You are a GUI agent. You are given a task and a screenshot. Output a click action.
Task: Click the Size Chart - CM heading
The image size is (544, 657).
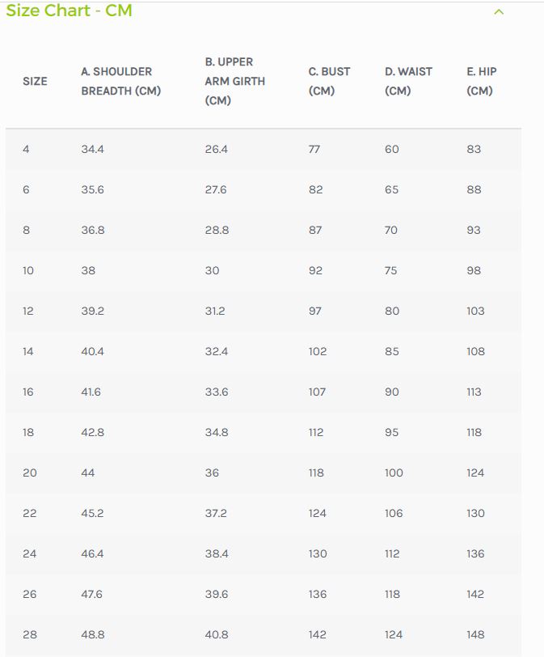[69, 10]
